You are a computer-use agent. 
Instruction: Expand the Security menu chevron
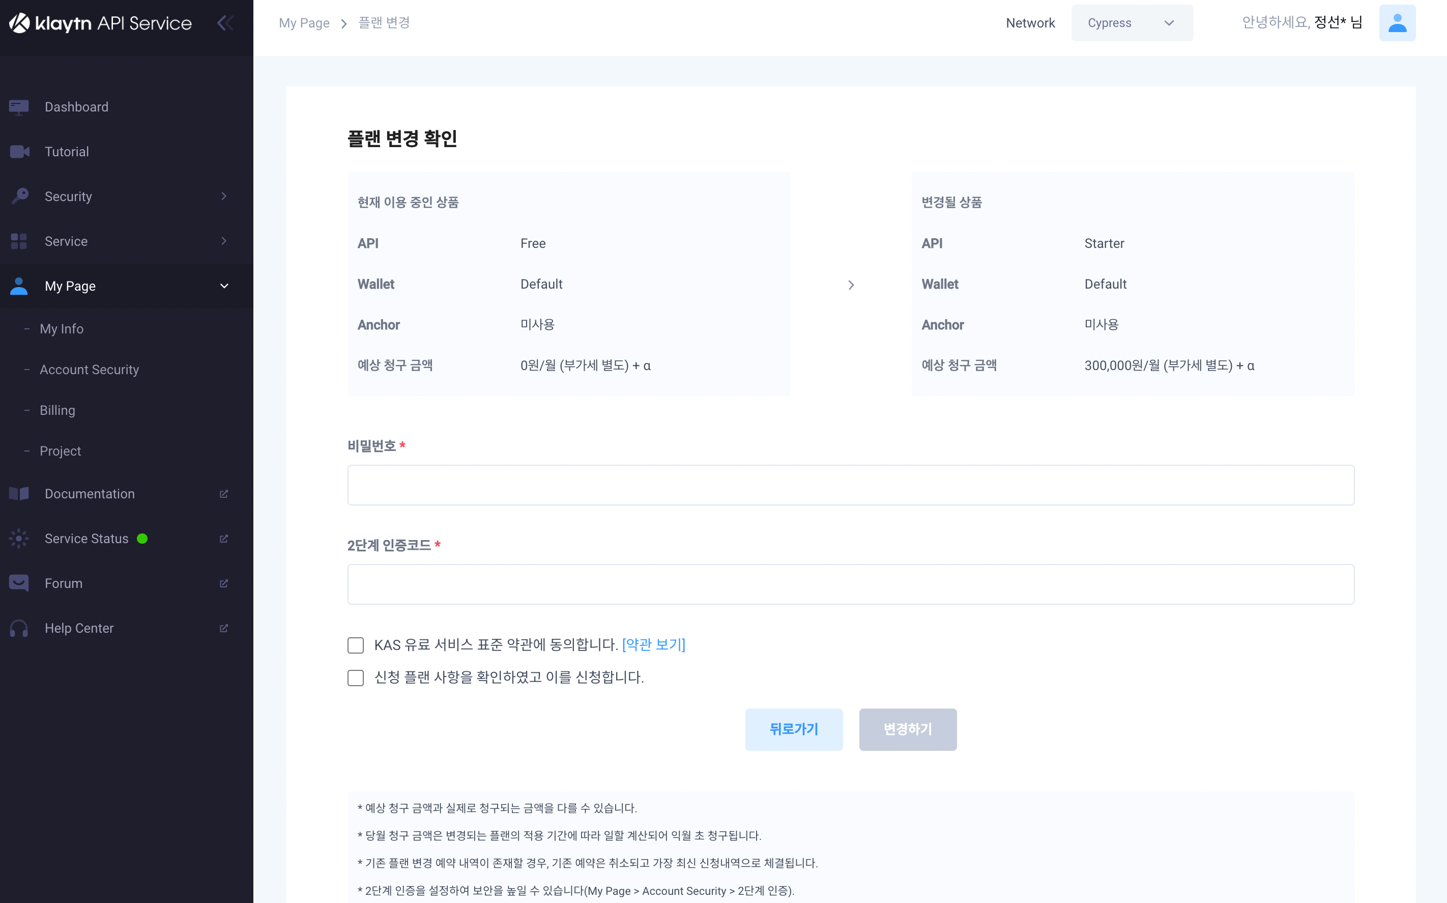tap(224, 196)
